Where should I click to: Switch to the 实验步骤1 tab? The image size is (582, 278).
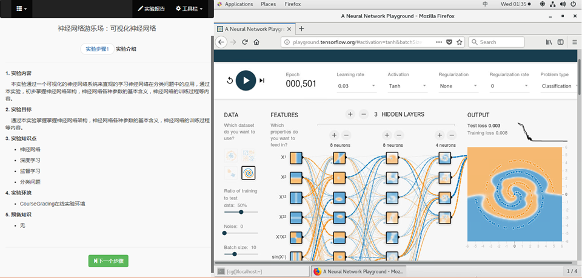tap(97, 49)
